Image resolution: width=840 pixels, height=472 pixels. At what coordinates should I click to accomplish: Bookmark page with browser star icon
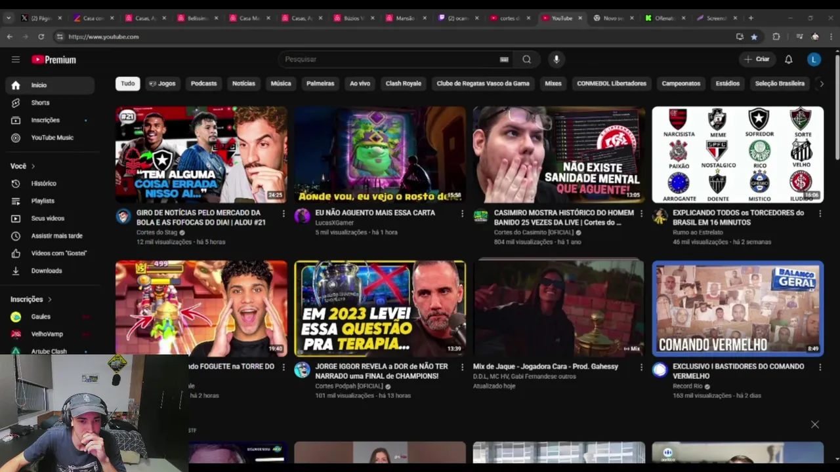(754, 37)
